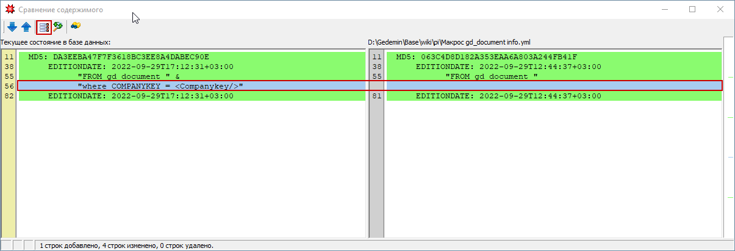The image size is (735, 251).
Task: Click the red star application icon
Action: 9,10
